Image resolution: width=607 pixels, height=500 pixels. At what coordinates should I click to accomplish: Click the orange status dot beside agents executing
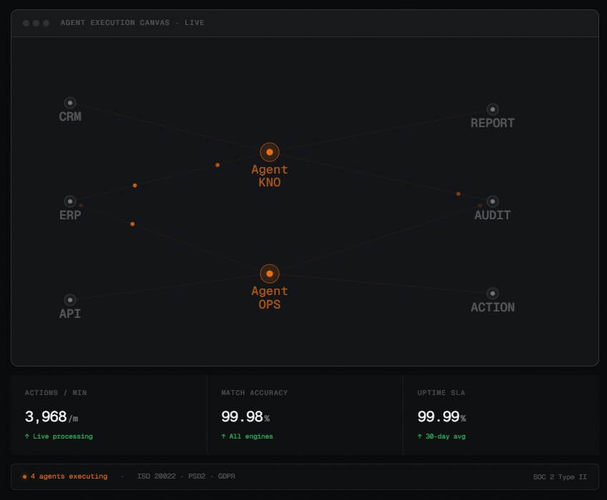[x=25, y=476]
